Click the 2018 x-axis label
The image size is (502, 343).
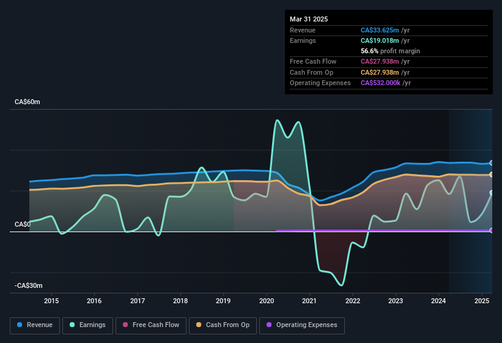[x=180, y=301]
